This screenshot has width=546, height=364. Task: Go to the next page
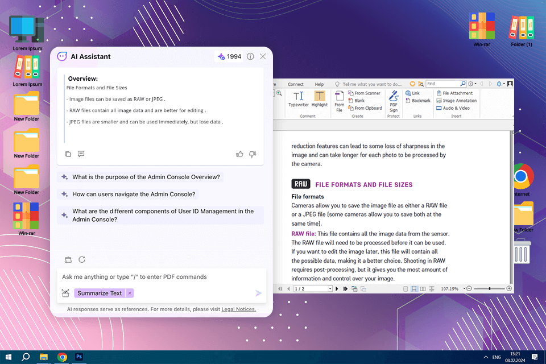[337, 289]
